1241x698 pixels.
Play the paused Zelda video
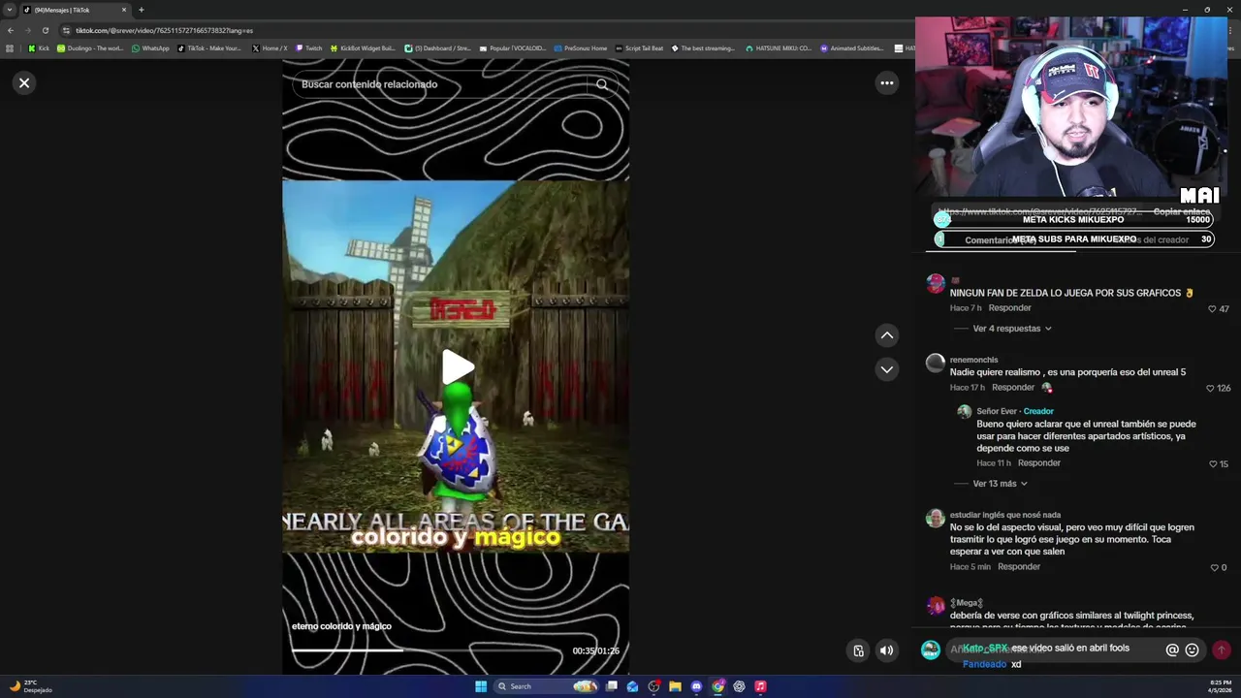tap(457, 367)
